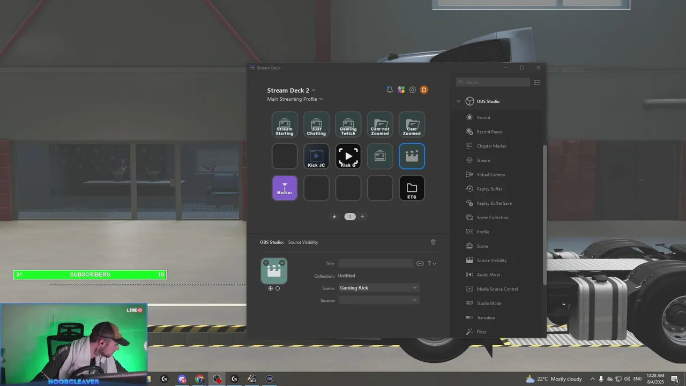Toggle the action list view icon
This screenshot has height=386, width=686.
coord(537,83)
